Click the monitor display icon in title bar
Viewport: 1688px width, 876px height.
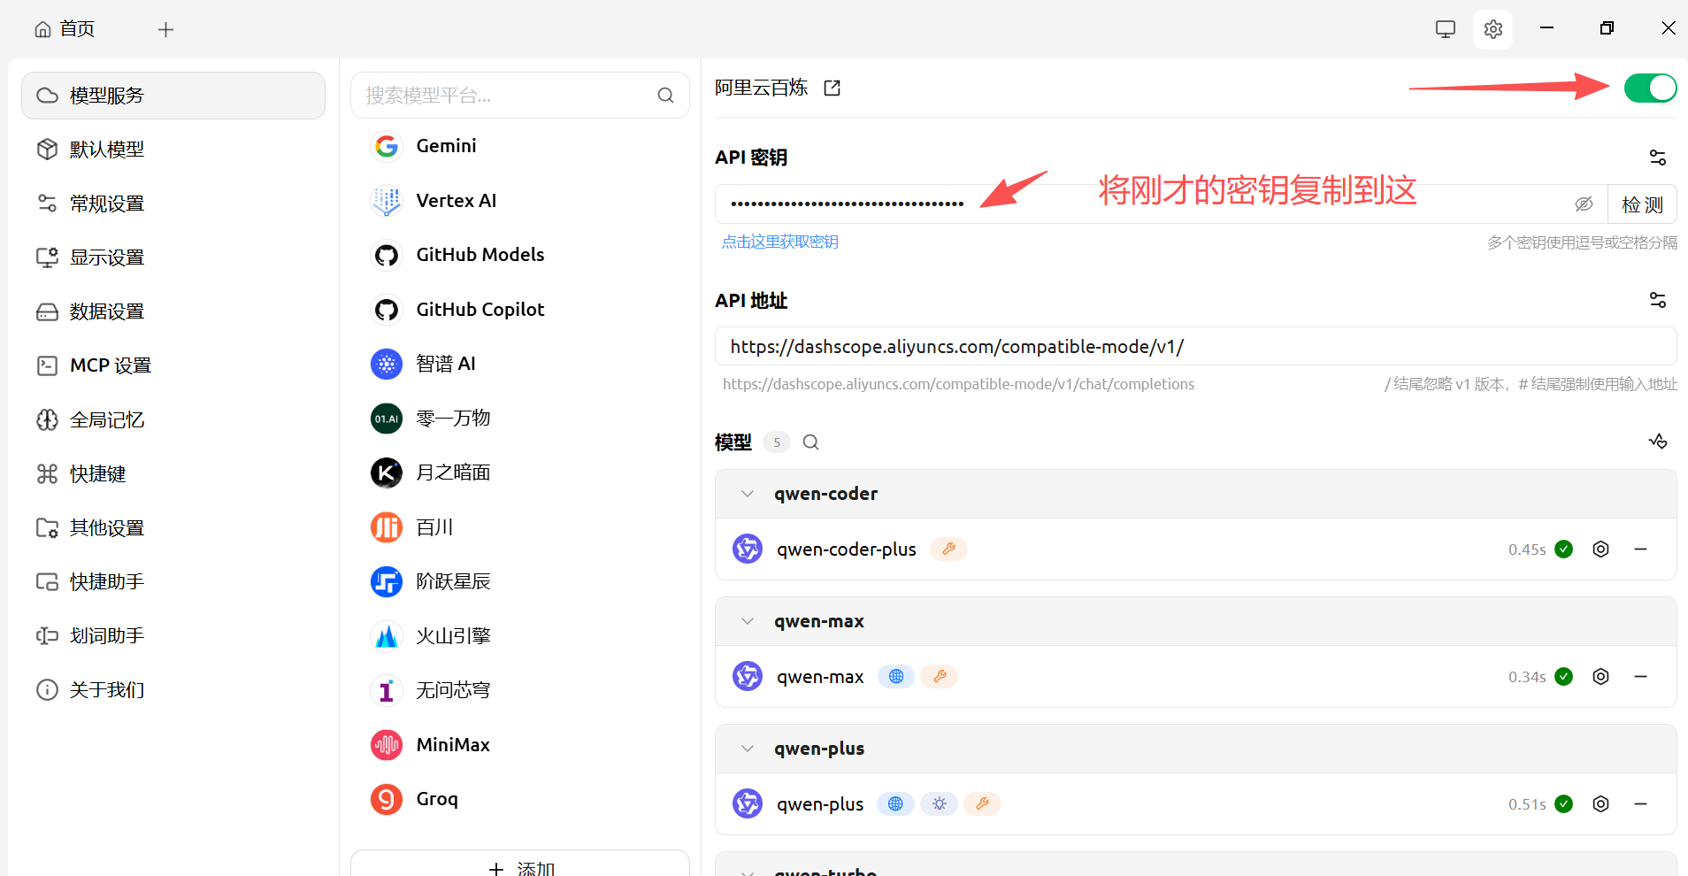[x=1446, y=29]
